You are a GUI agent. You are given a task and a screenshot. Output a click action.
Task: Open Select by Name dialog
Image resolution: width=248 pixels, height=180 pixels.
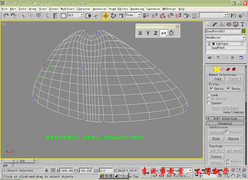(55, 16)
